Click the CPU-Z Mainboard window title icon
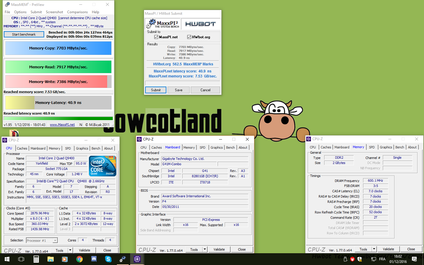 (x=140, y=139)
